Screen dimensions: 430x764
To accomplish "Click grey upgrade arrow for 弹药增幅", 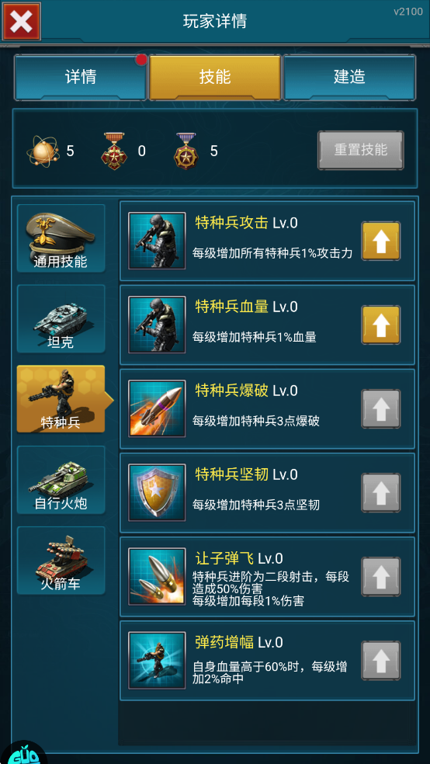I will tap(381, 661).
